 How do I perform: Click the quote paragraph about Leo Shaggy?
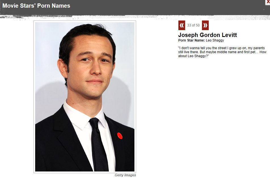click(222, 52)
